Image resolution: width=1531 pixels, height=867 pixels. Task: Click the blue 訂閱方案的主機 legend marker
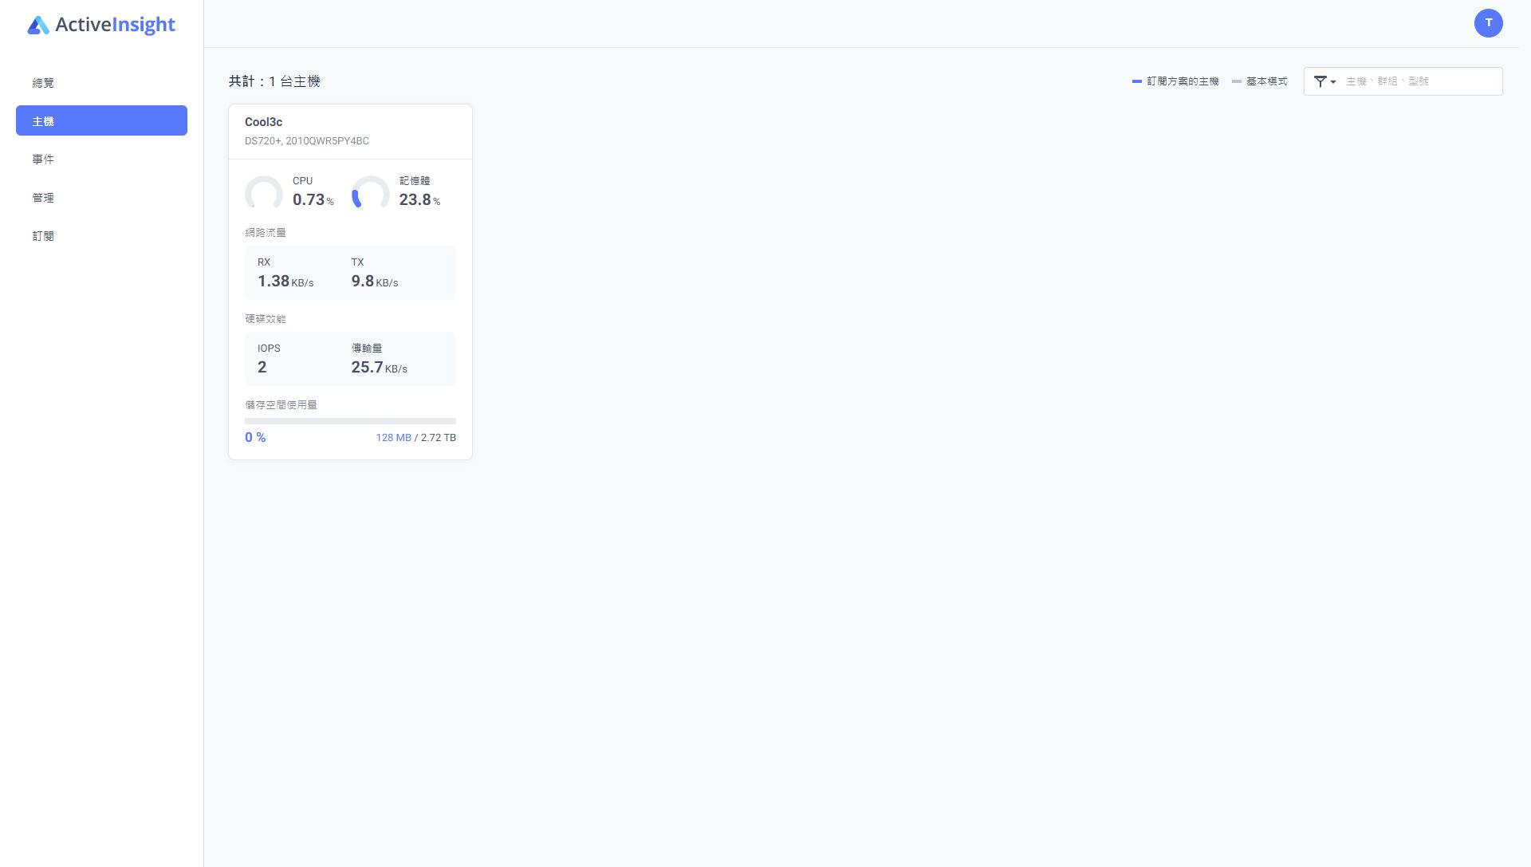pos(1136,81)
